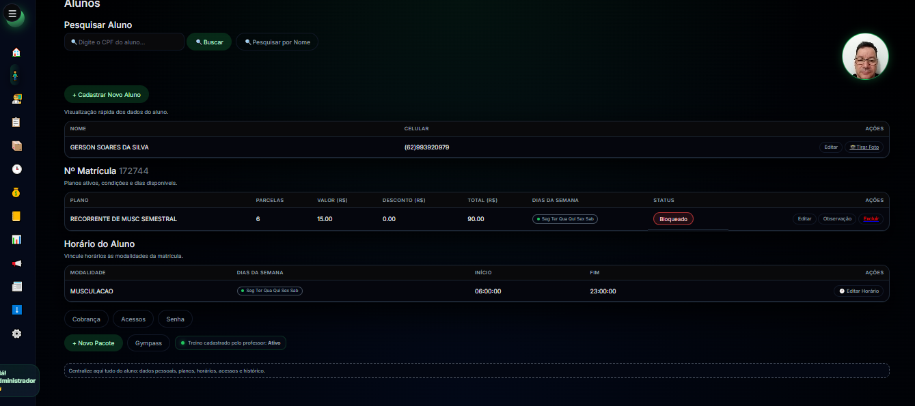Click the megaphone icon in the sidebar
The height and width of the screenshot is (406, 915).
point(16,263)
